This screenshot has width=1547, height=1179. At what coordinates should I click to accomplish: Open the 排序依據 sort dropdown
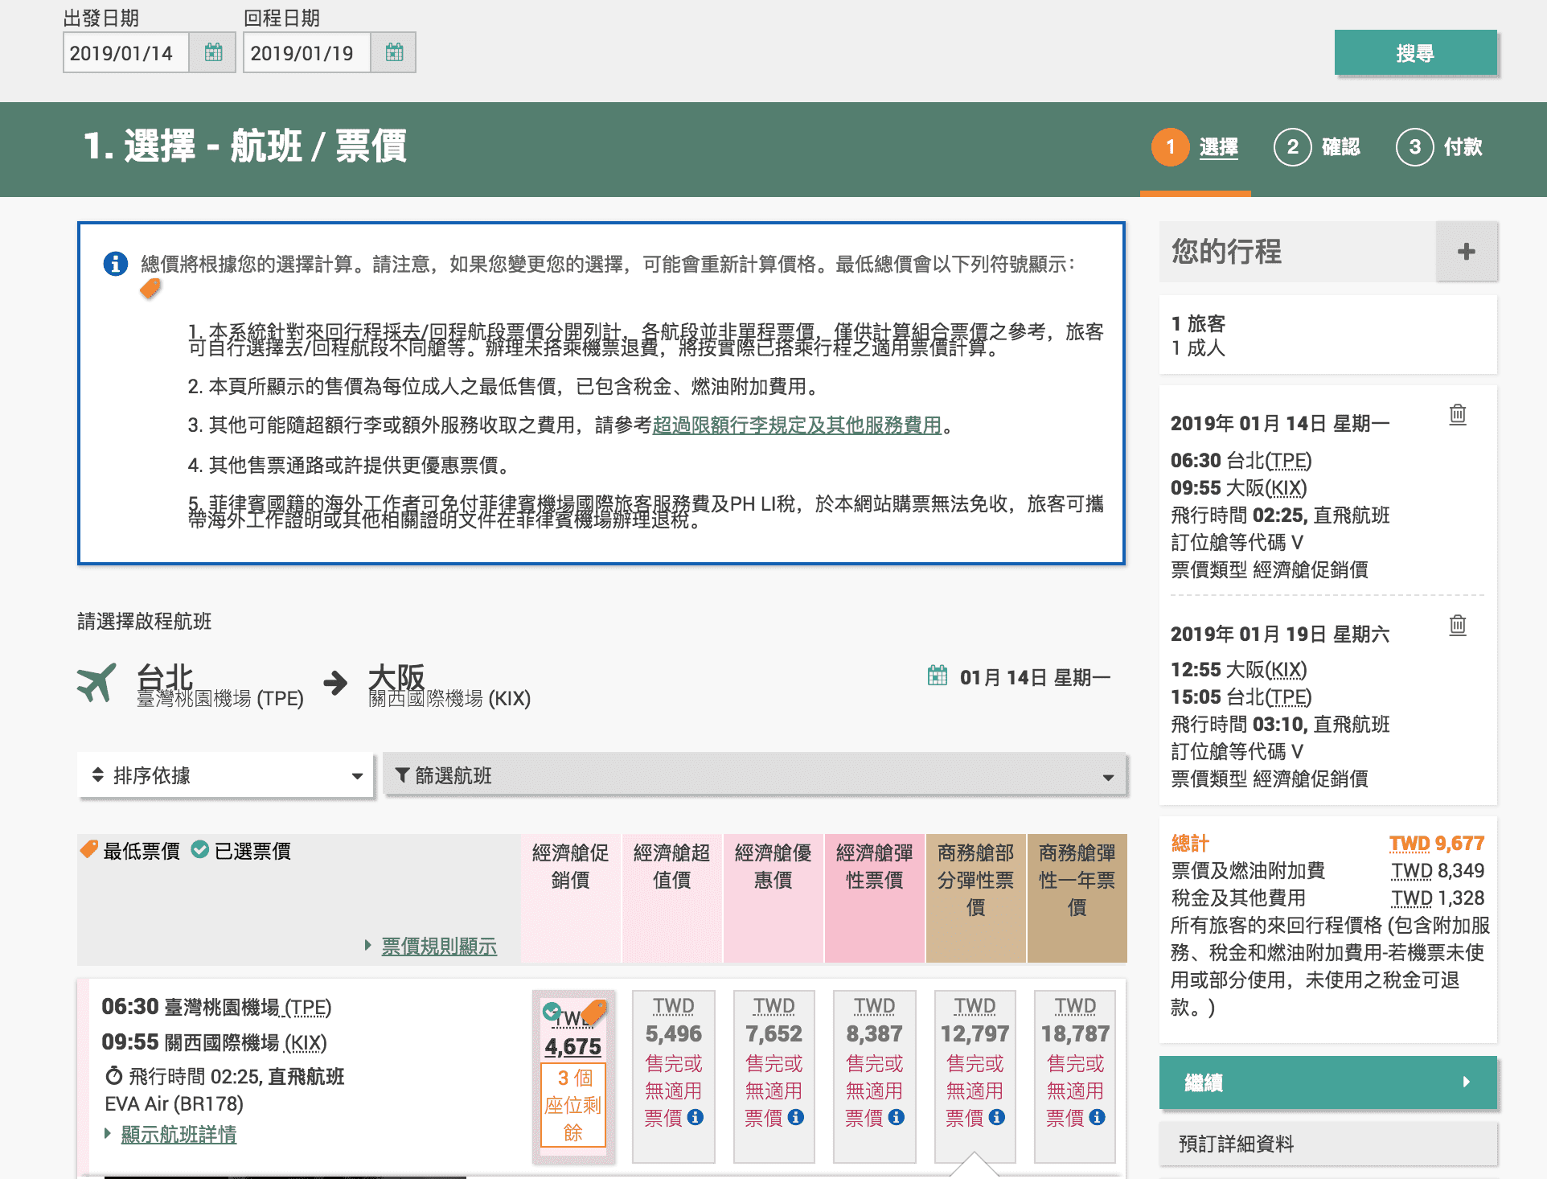pos(226,775)
